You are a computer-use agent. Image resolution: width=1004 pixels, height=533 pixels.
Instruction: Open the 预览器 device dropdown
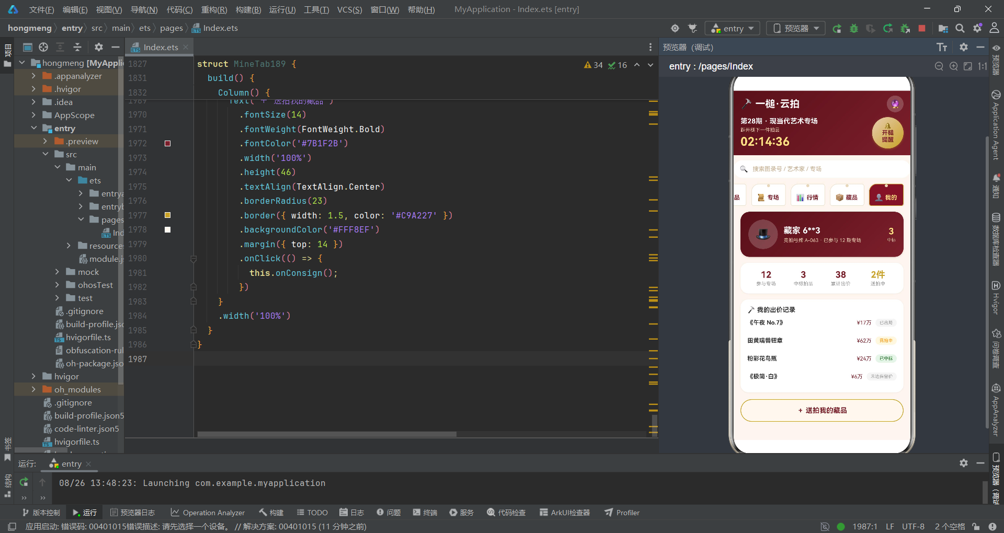point(796,28)
